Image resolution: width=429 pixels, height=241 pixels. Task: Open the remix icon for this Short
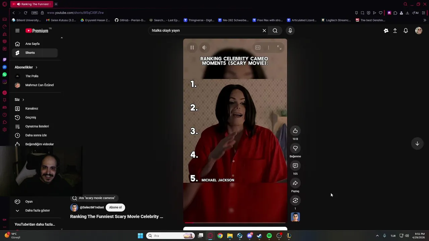pyautogui.click(x=295, y=200)
